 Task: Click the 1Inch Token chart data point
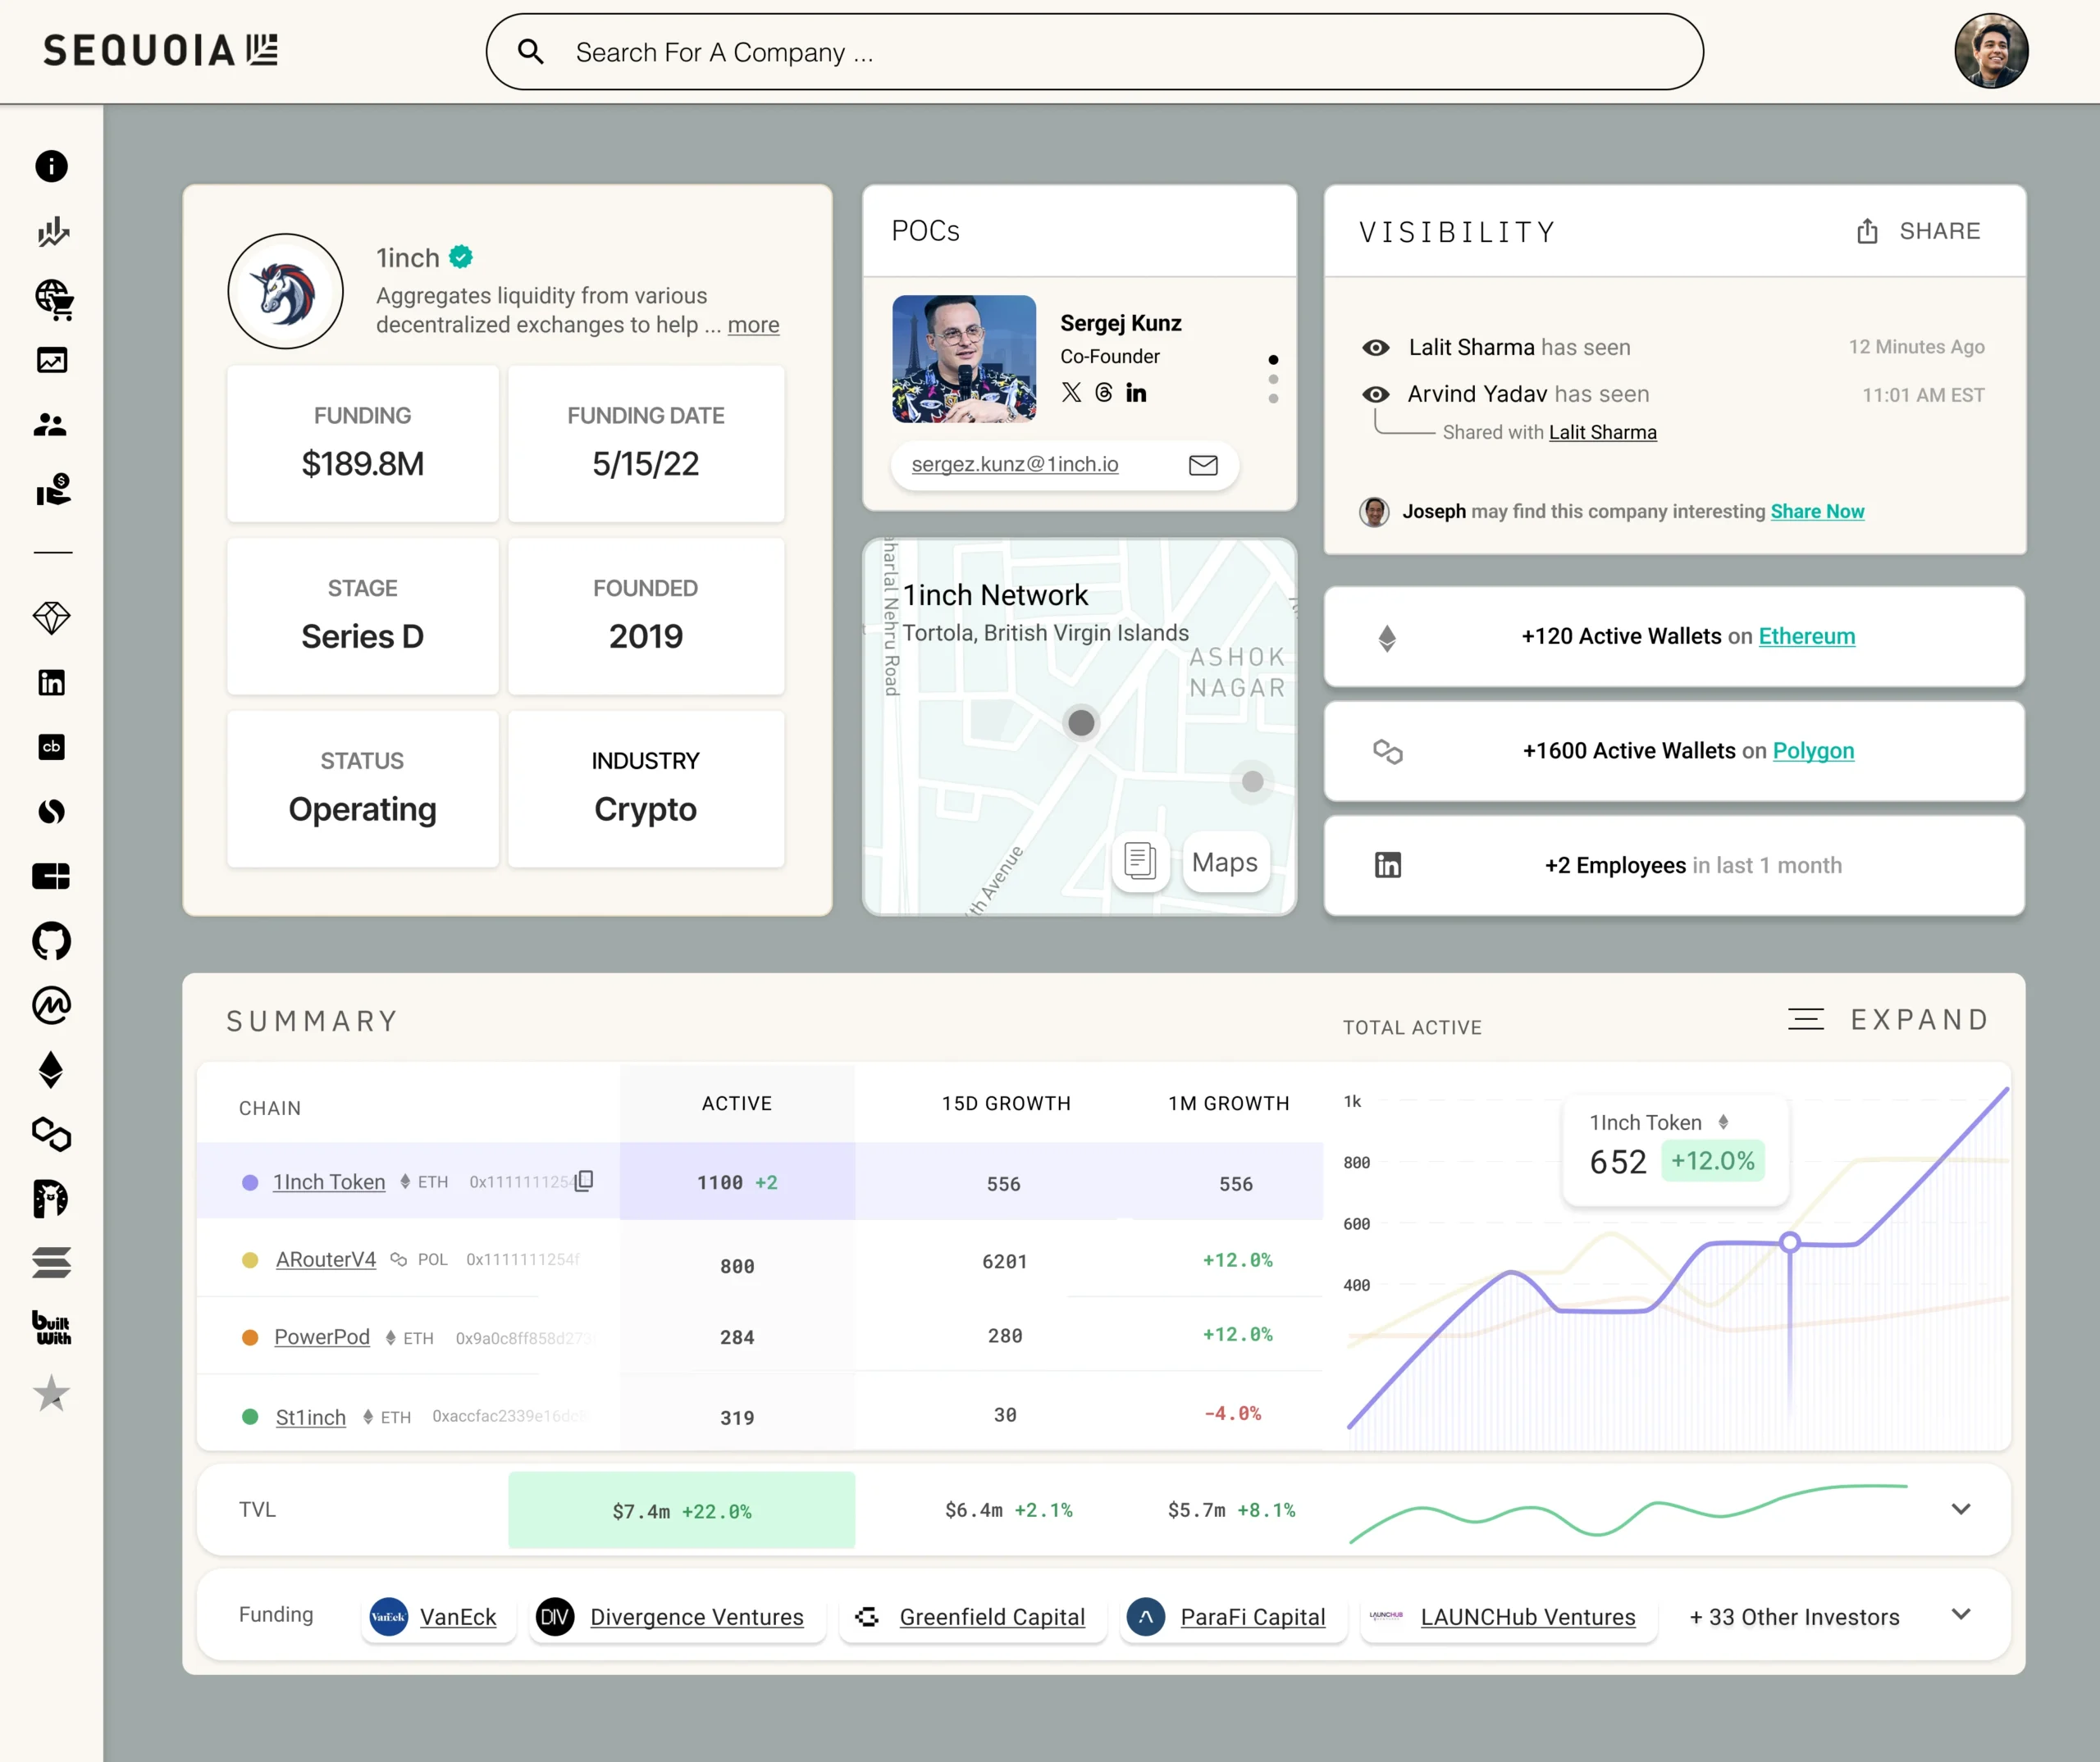[1790, 1242]
